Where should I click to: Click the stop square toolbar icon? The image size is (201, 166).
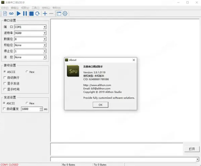pos(31,14)
